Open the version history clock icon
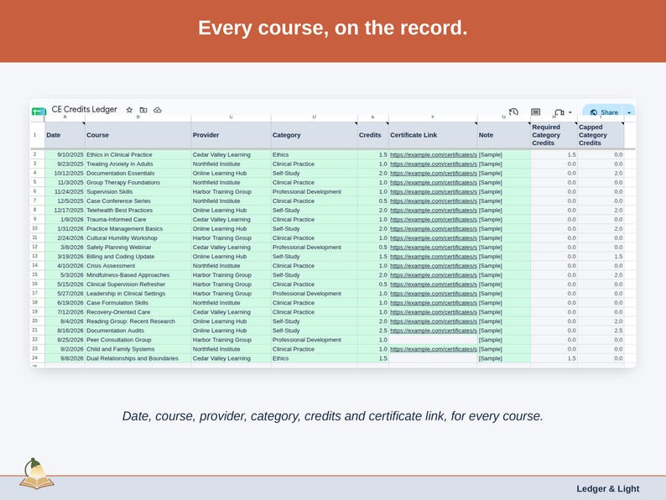The width and height of the screenshot is (666, 500). (x=513, y=112)
